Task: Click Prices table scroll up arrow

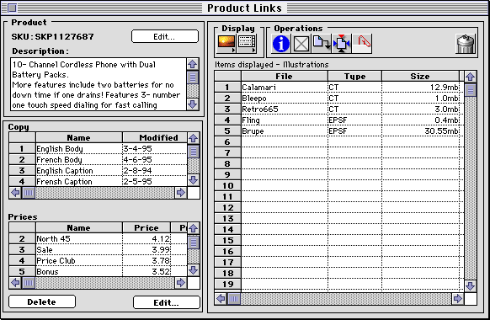Action: [194, 228]
